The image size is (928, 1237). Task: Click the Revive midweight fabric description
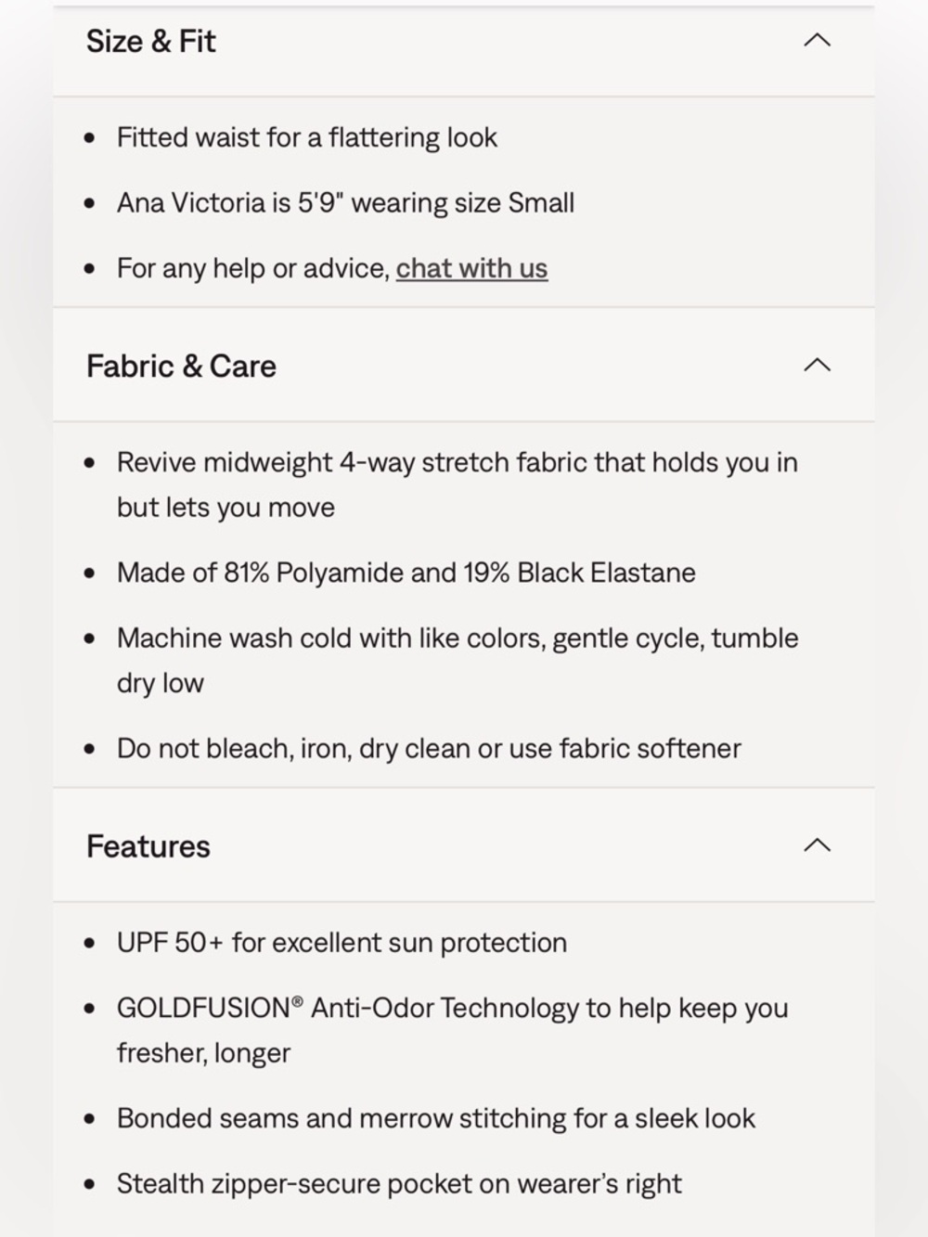457,463
